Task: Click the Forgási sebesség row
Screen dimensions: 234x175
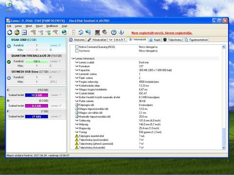Action: [x=145, y=82]
